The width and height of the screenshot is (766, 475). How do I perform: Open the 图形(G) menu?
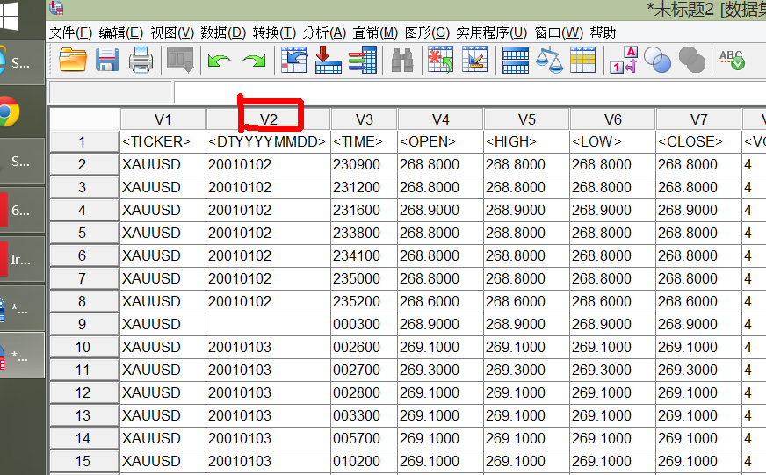427,32
